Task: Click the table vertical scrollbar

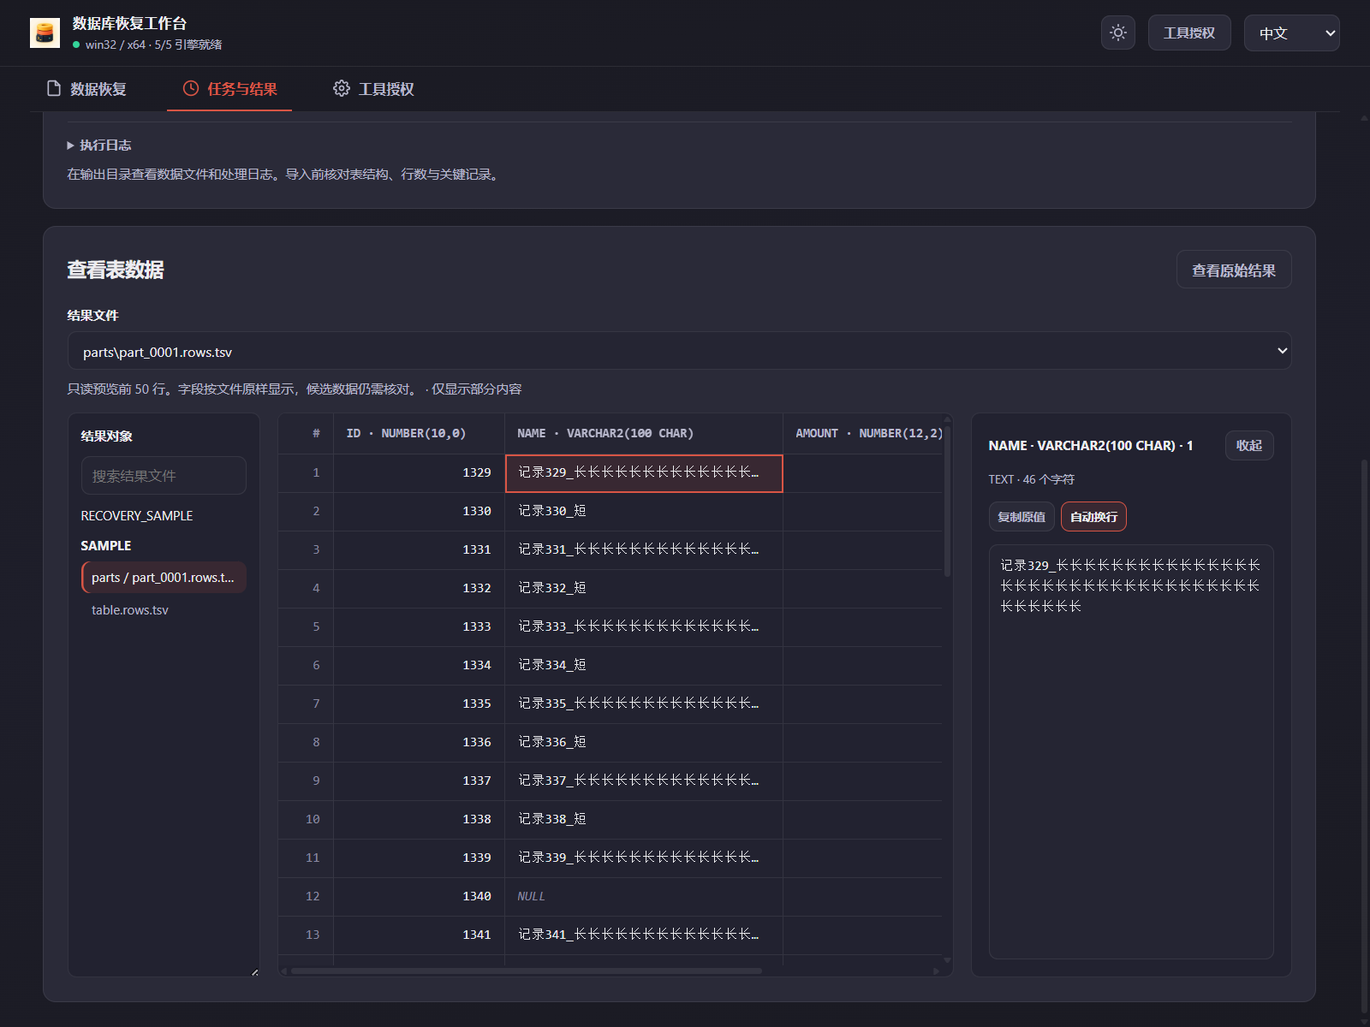Action: (947, 501)
